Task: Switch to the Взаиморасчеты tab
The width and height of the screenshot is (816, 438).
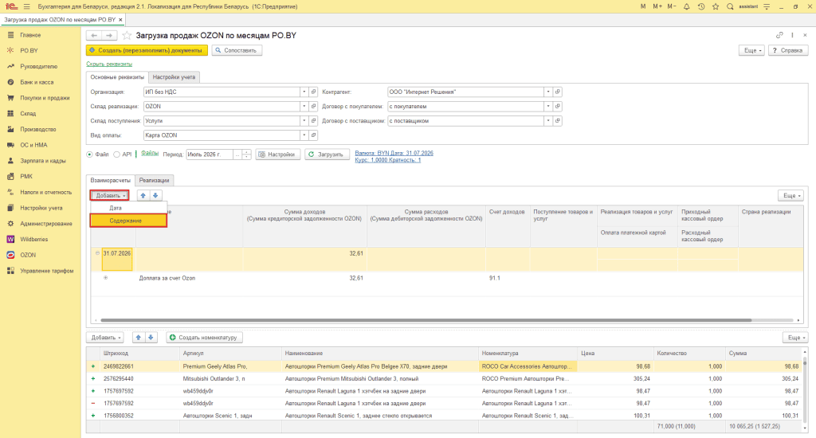Action: pyautogui.click(x=110, y=181)
